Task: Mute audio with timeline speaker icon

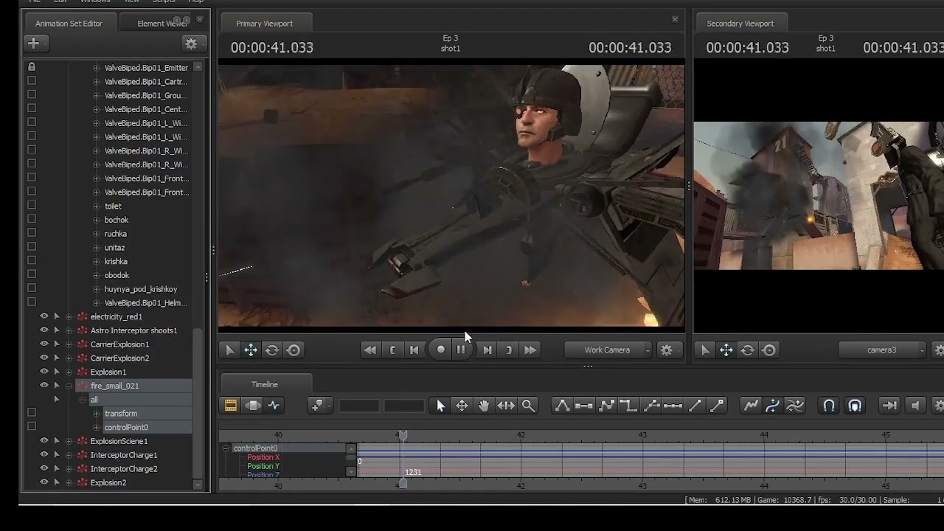Action: (x=915, y=406)
